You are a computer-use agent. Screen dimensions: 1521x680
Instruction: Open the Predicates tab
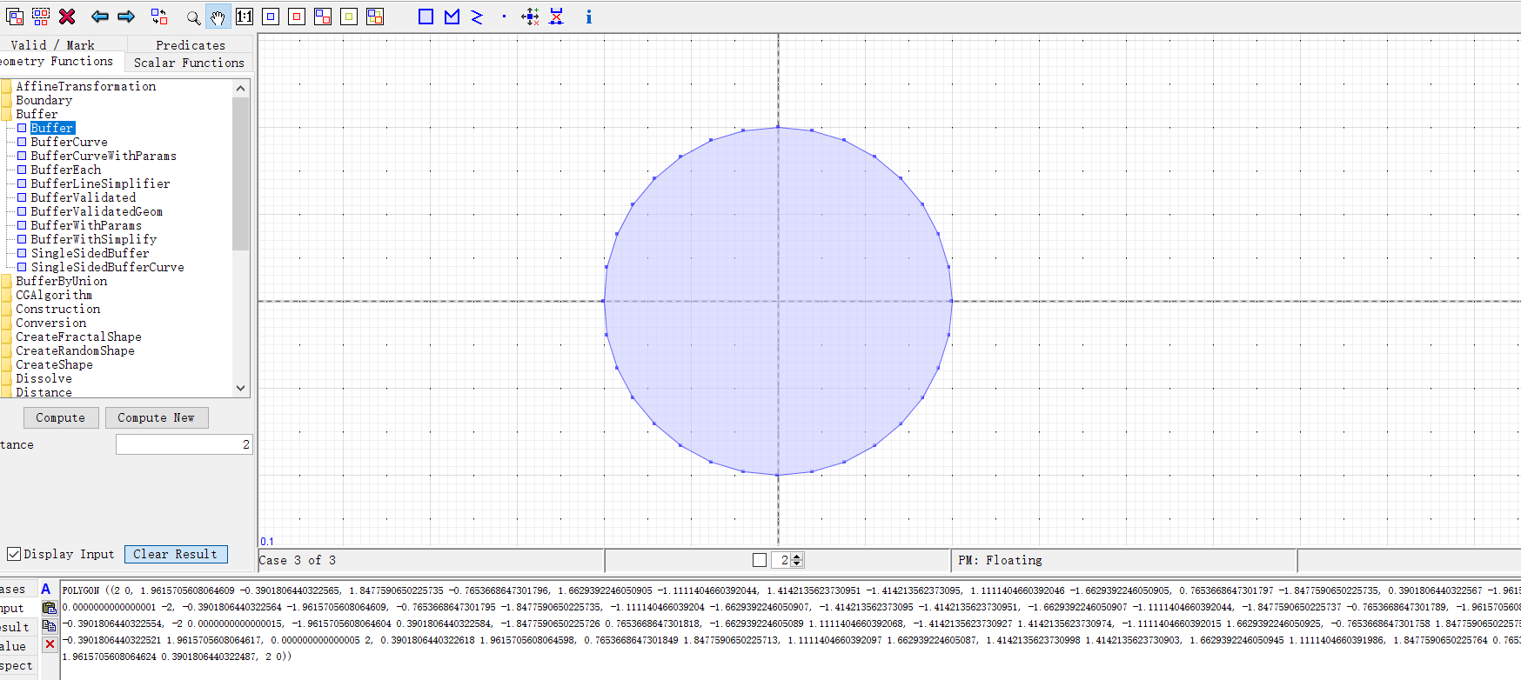[191, 44]
